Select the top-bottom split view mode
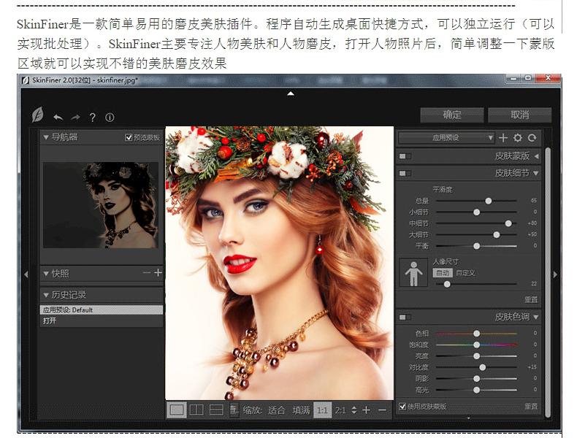This screenshot has width=577, height=438. 216,410
